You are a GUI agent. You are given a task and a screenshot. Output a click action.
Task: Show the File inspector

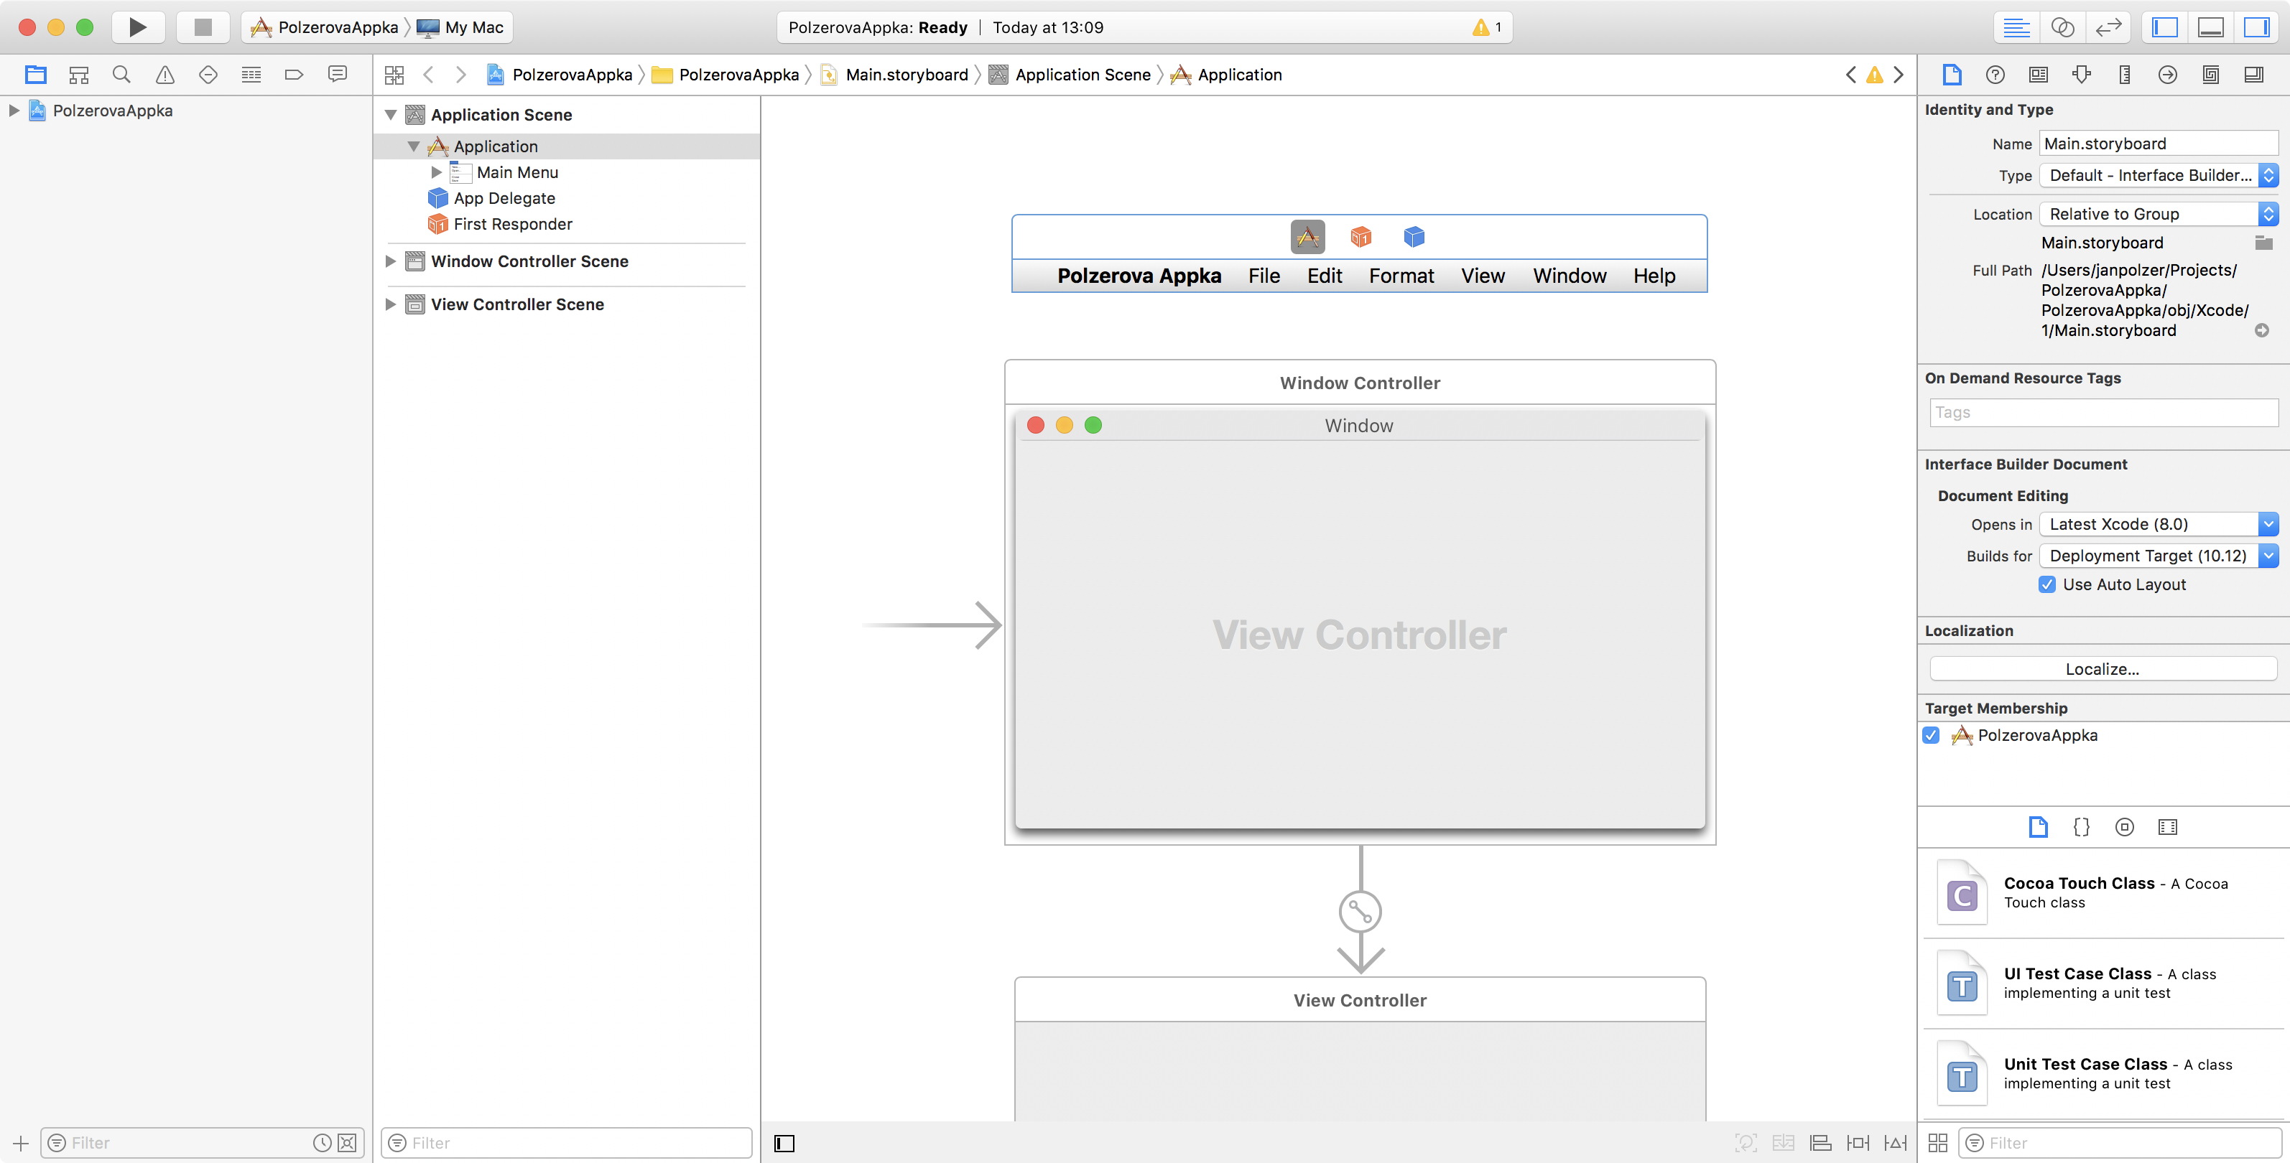click(x=1952, y=75)
